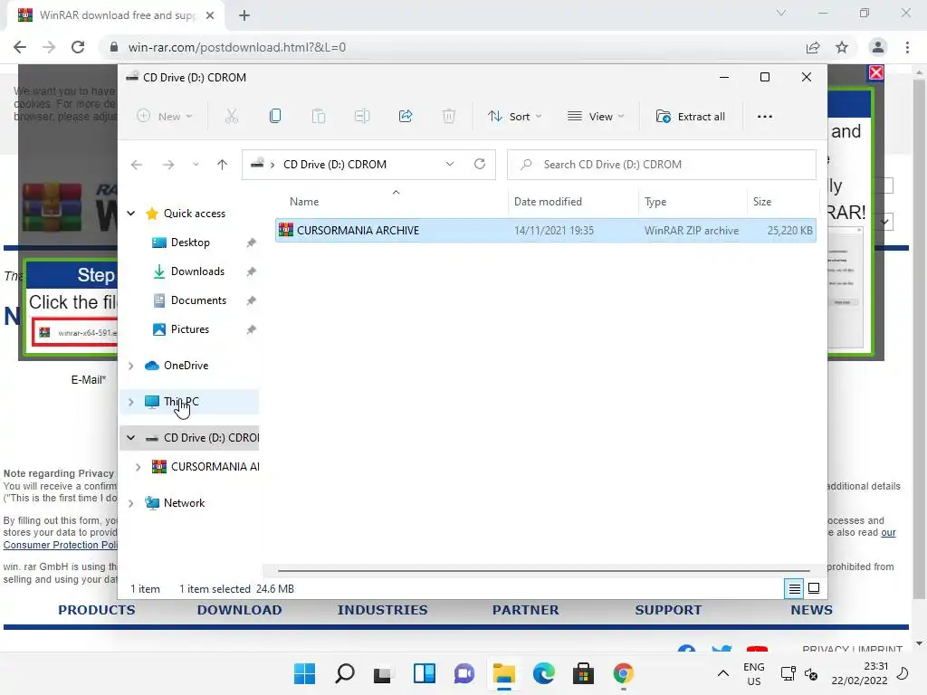Expand CURSORMANIA archive in navigation tree
Screen dimensions: 927x695
click(x=139, y=467)
